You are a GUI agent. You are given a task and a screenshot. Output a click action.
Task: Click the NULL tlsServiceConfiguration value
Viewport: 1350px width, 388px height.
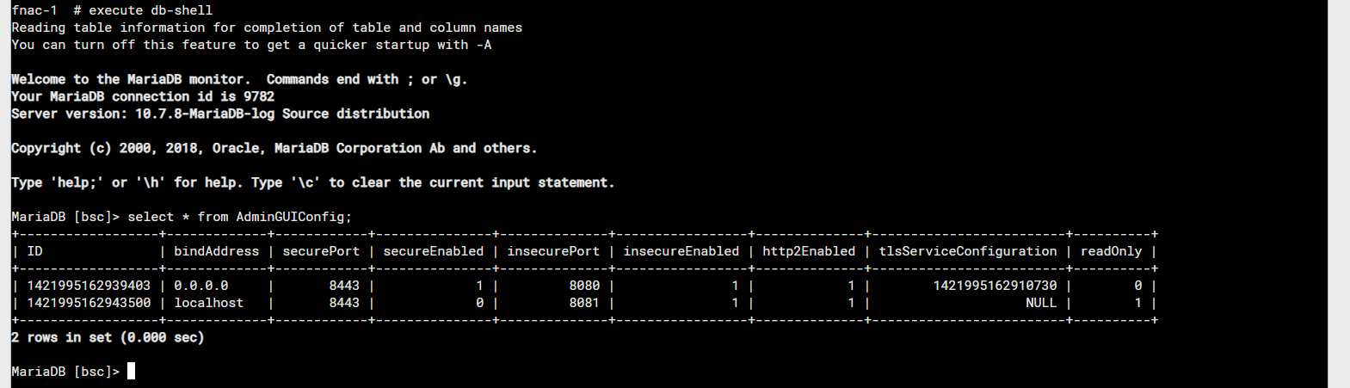(1041, 303)
